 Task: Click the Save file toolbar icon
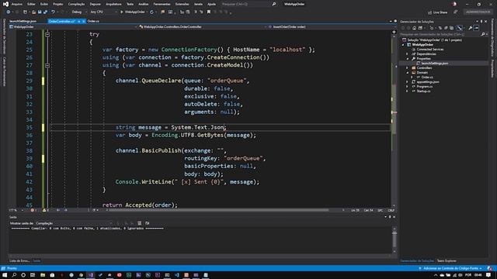coord(40,12)
